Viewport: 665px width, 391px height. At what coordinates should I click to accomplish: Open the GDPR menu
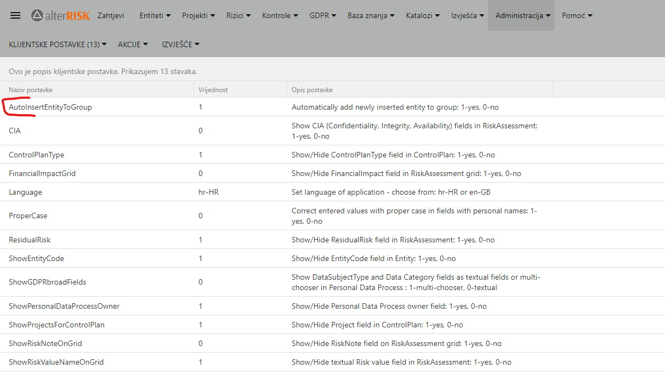tap(323, 15)
